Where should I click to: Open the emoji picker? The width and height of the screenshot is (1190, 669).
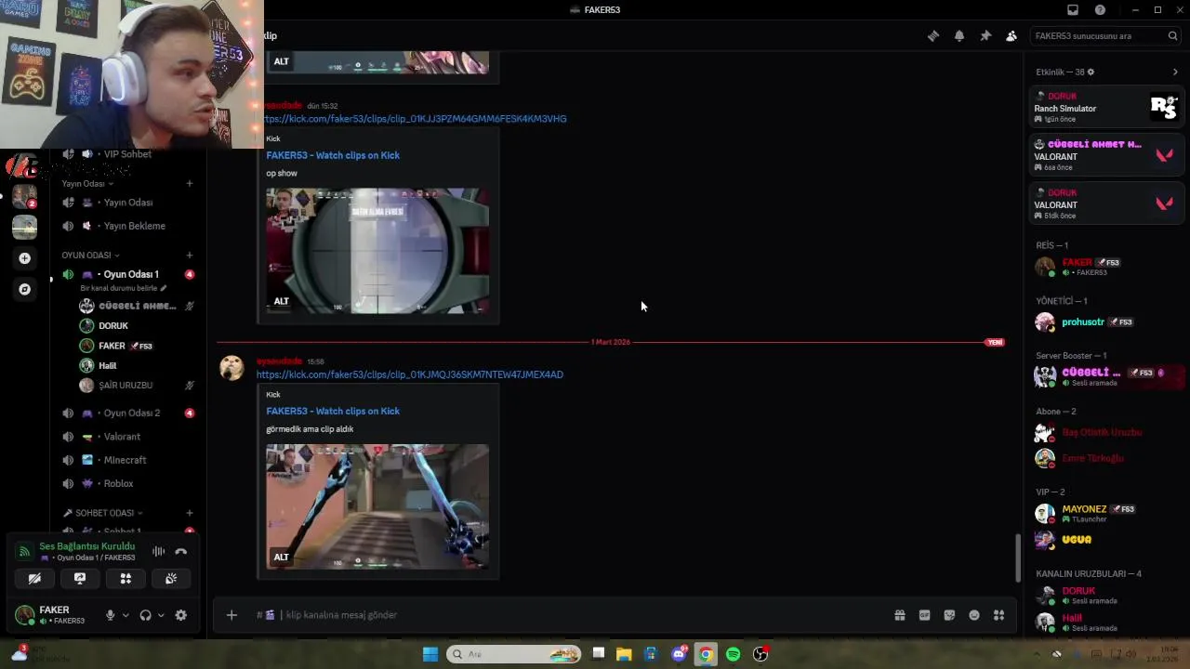974,615
